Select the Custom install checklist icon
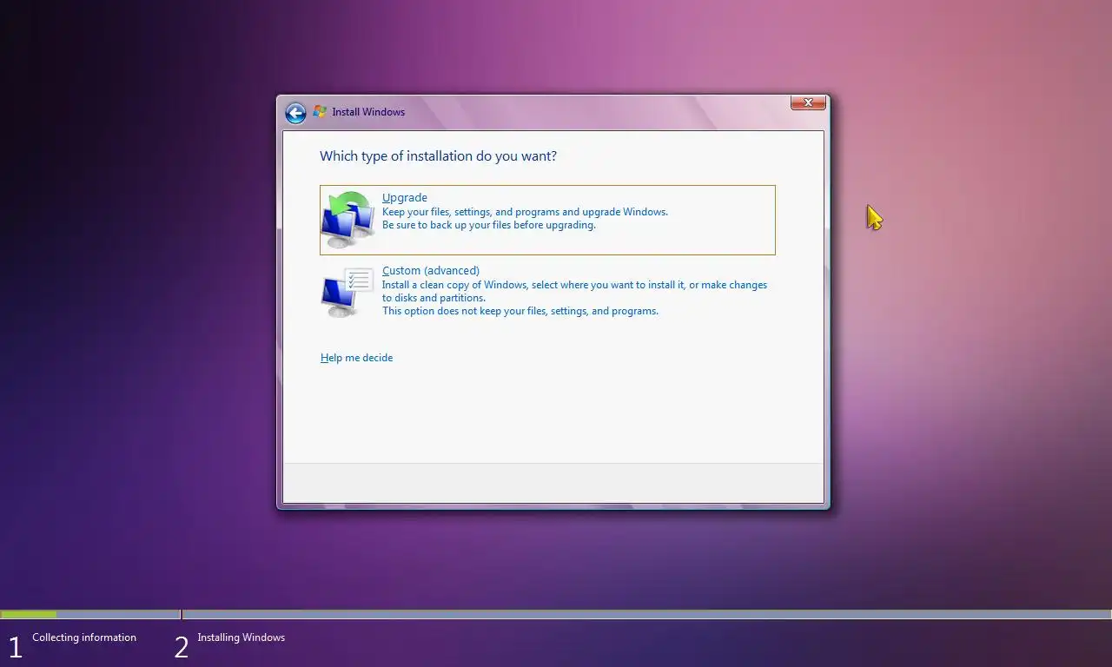1112x667 pixels. point(347,293)
